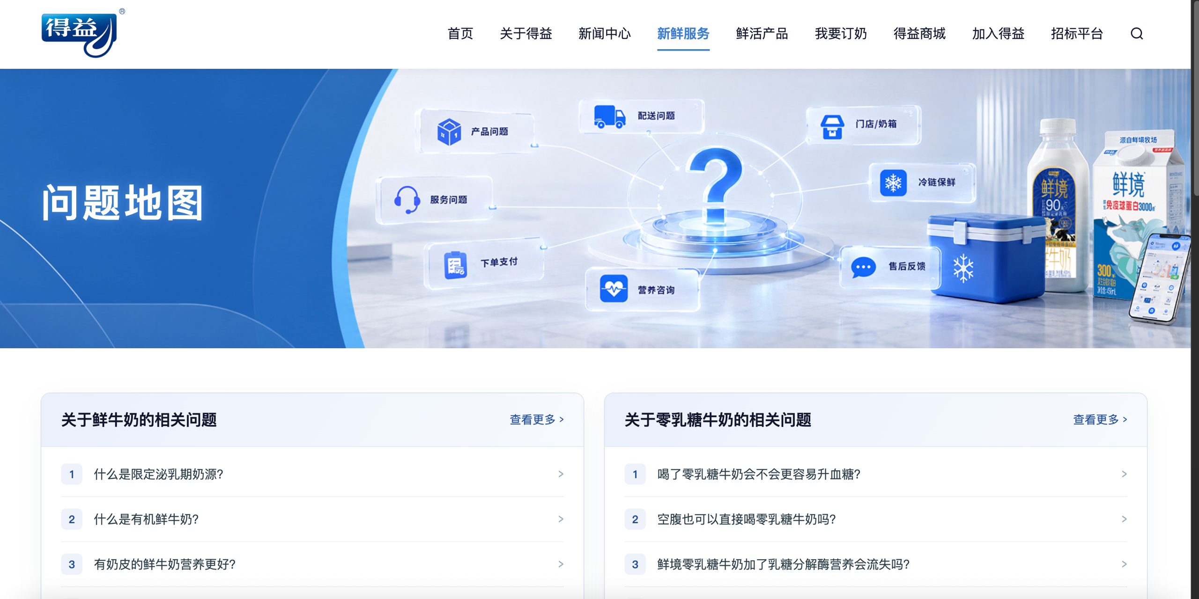
Task: Open 鲜活产品 in the navigation
Action: [762, 34]
